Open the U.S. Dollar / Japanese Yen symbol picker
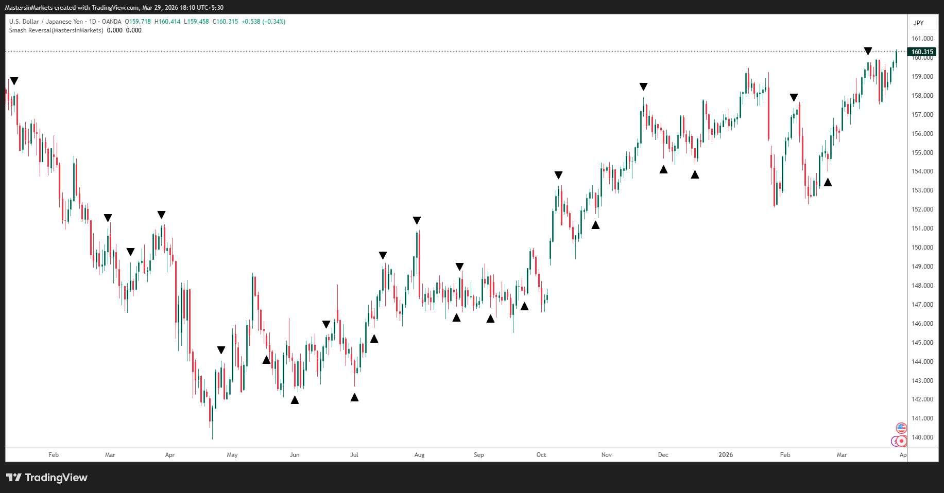 pyautogui.click(x=46, y=22)
